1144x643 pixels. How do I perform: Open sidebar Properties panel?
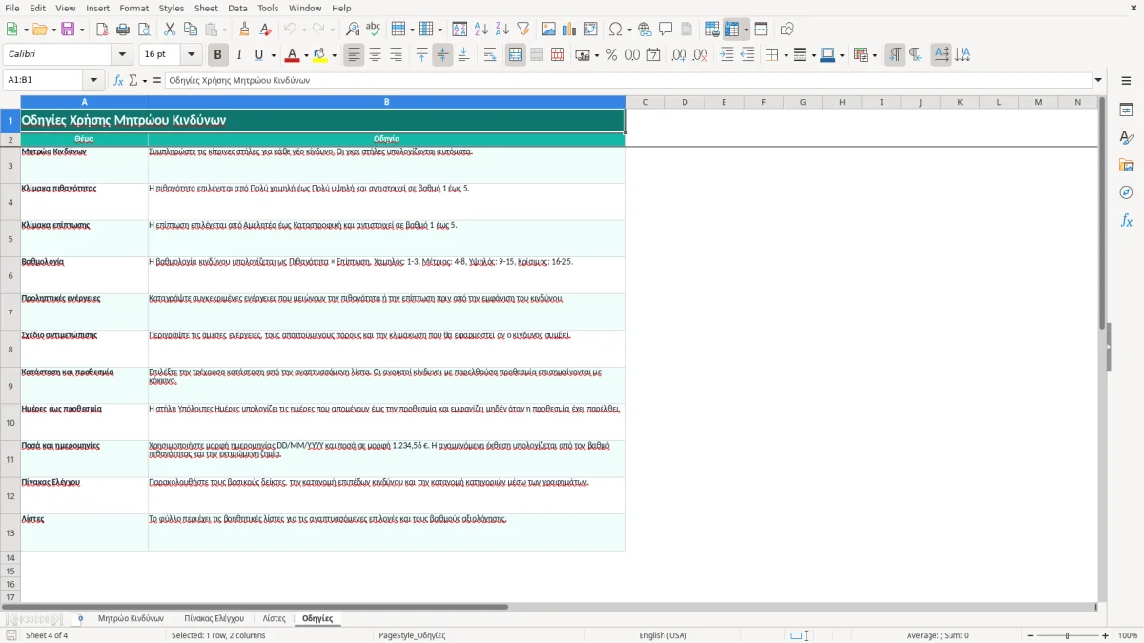[x=1126, y=110]
